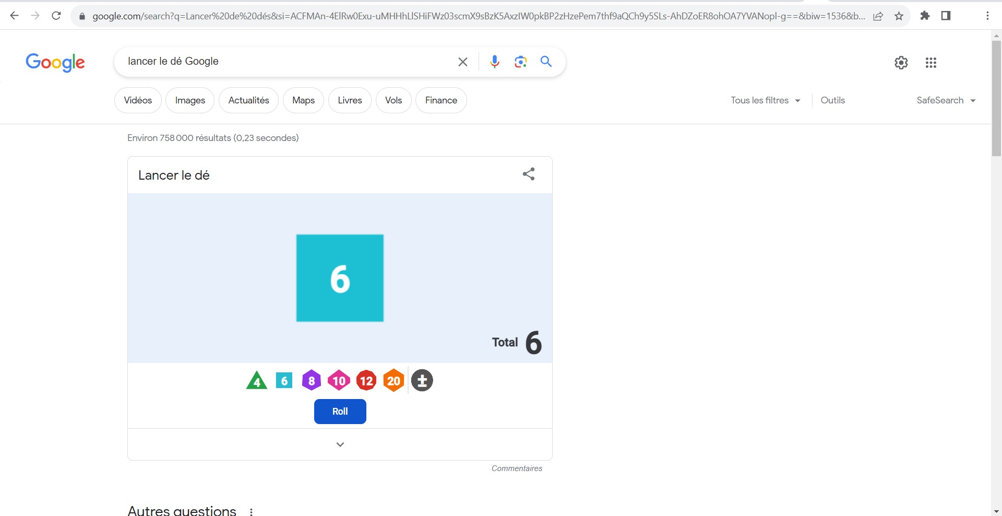Click the Commentaires feedback link
This screenshot has height=516, width=1002.
[x=517, y=468]
